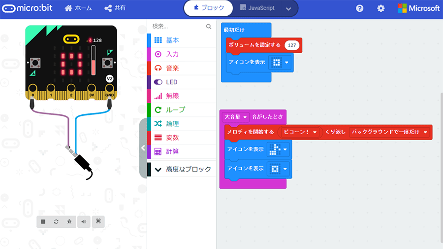443x249 pixels.
Task: Open the 基本 block category
Action: (x=181, y=40)
